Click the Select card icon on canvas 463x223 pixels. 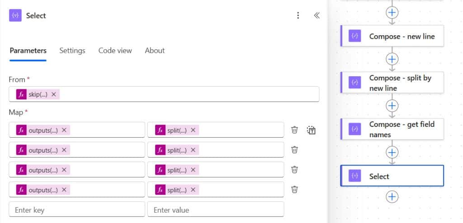(354, 176)
